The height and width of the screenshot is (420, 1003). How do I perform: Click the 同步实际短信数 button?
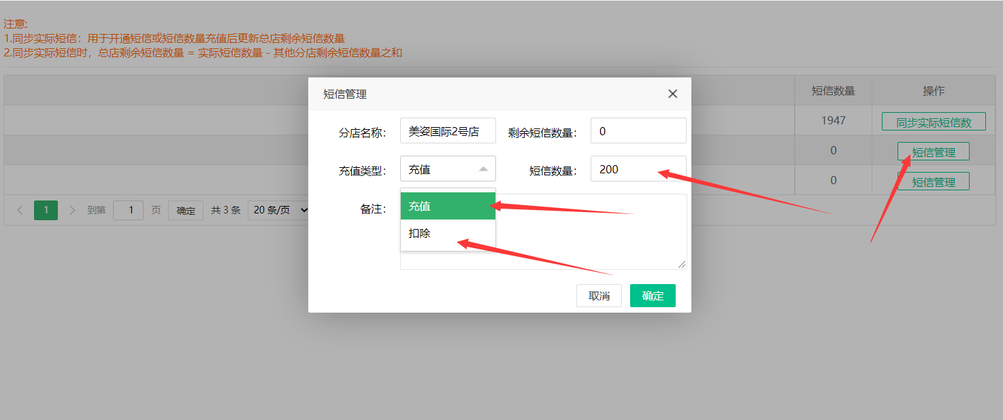point(933,122)
